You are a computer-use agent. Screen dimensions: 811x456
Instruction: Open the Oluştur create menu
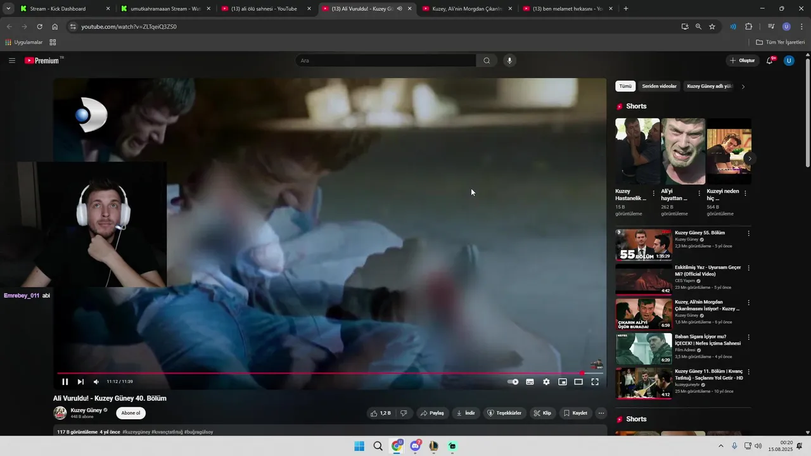point(743,61)
